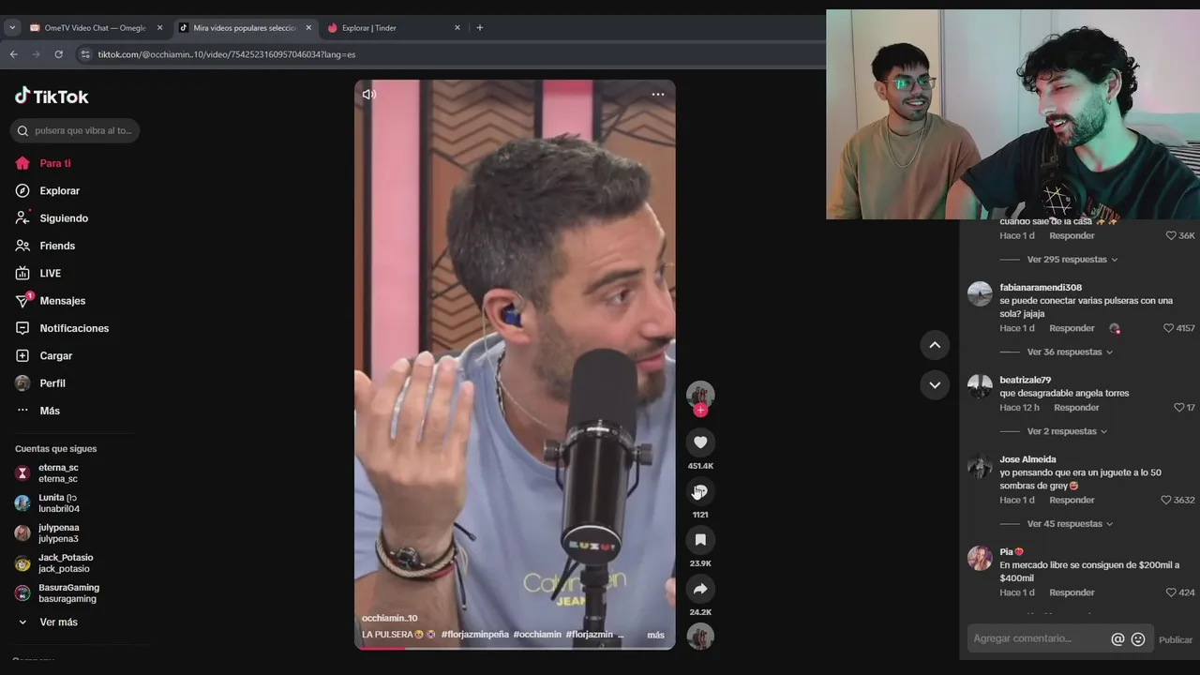Open followed account lunabril04

58,502
